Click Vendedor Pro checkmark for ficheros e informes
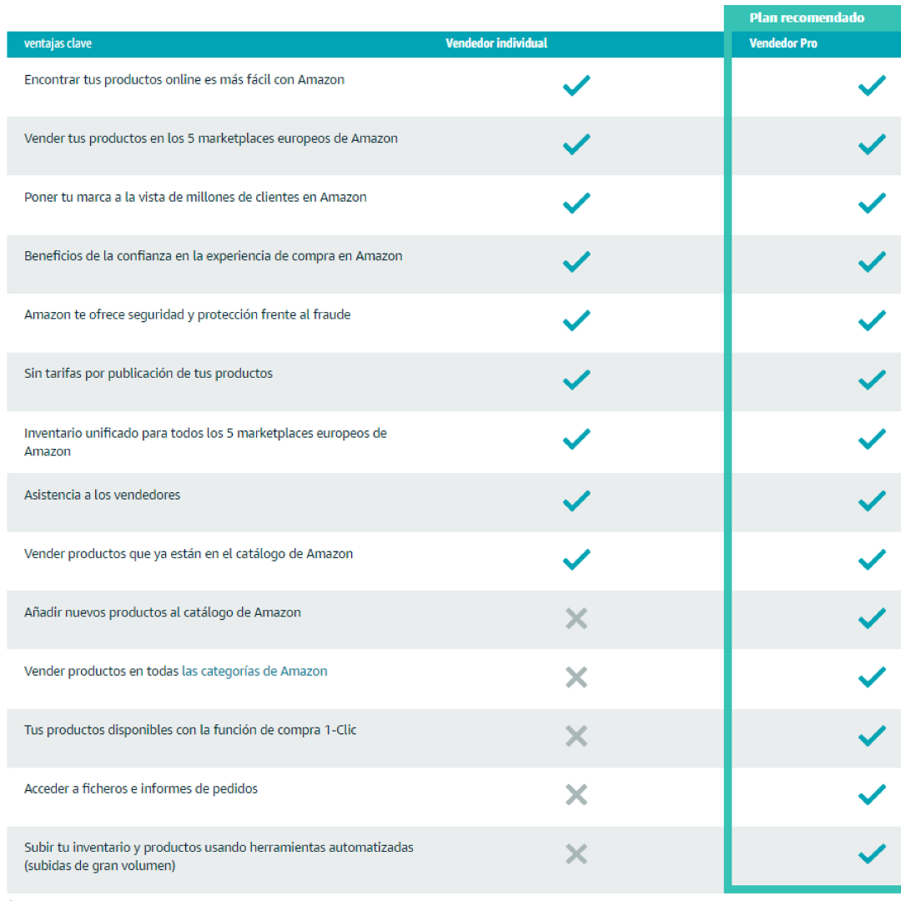The height and width of the screenshot is (901, 901). click(x=872, y=795)
